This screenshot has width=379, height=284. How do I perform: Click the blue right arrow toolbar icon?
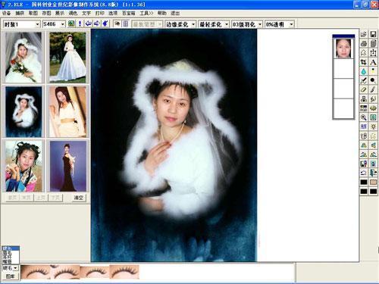coord(96,23)
